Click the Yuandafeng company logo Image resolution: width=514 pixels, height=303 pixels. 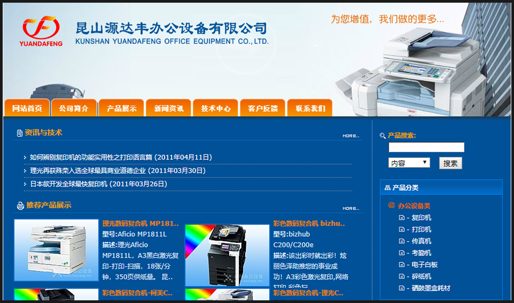[x=41, y=32]
